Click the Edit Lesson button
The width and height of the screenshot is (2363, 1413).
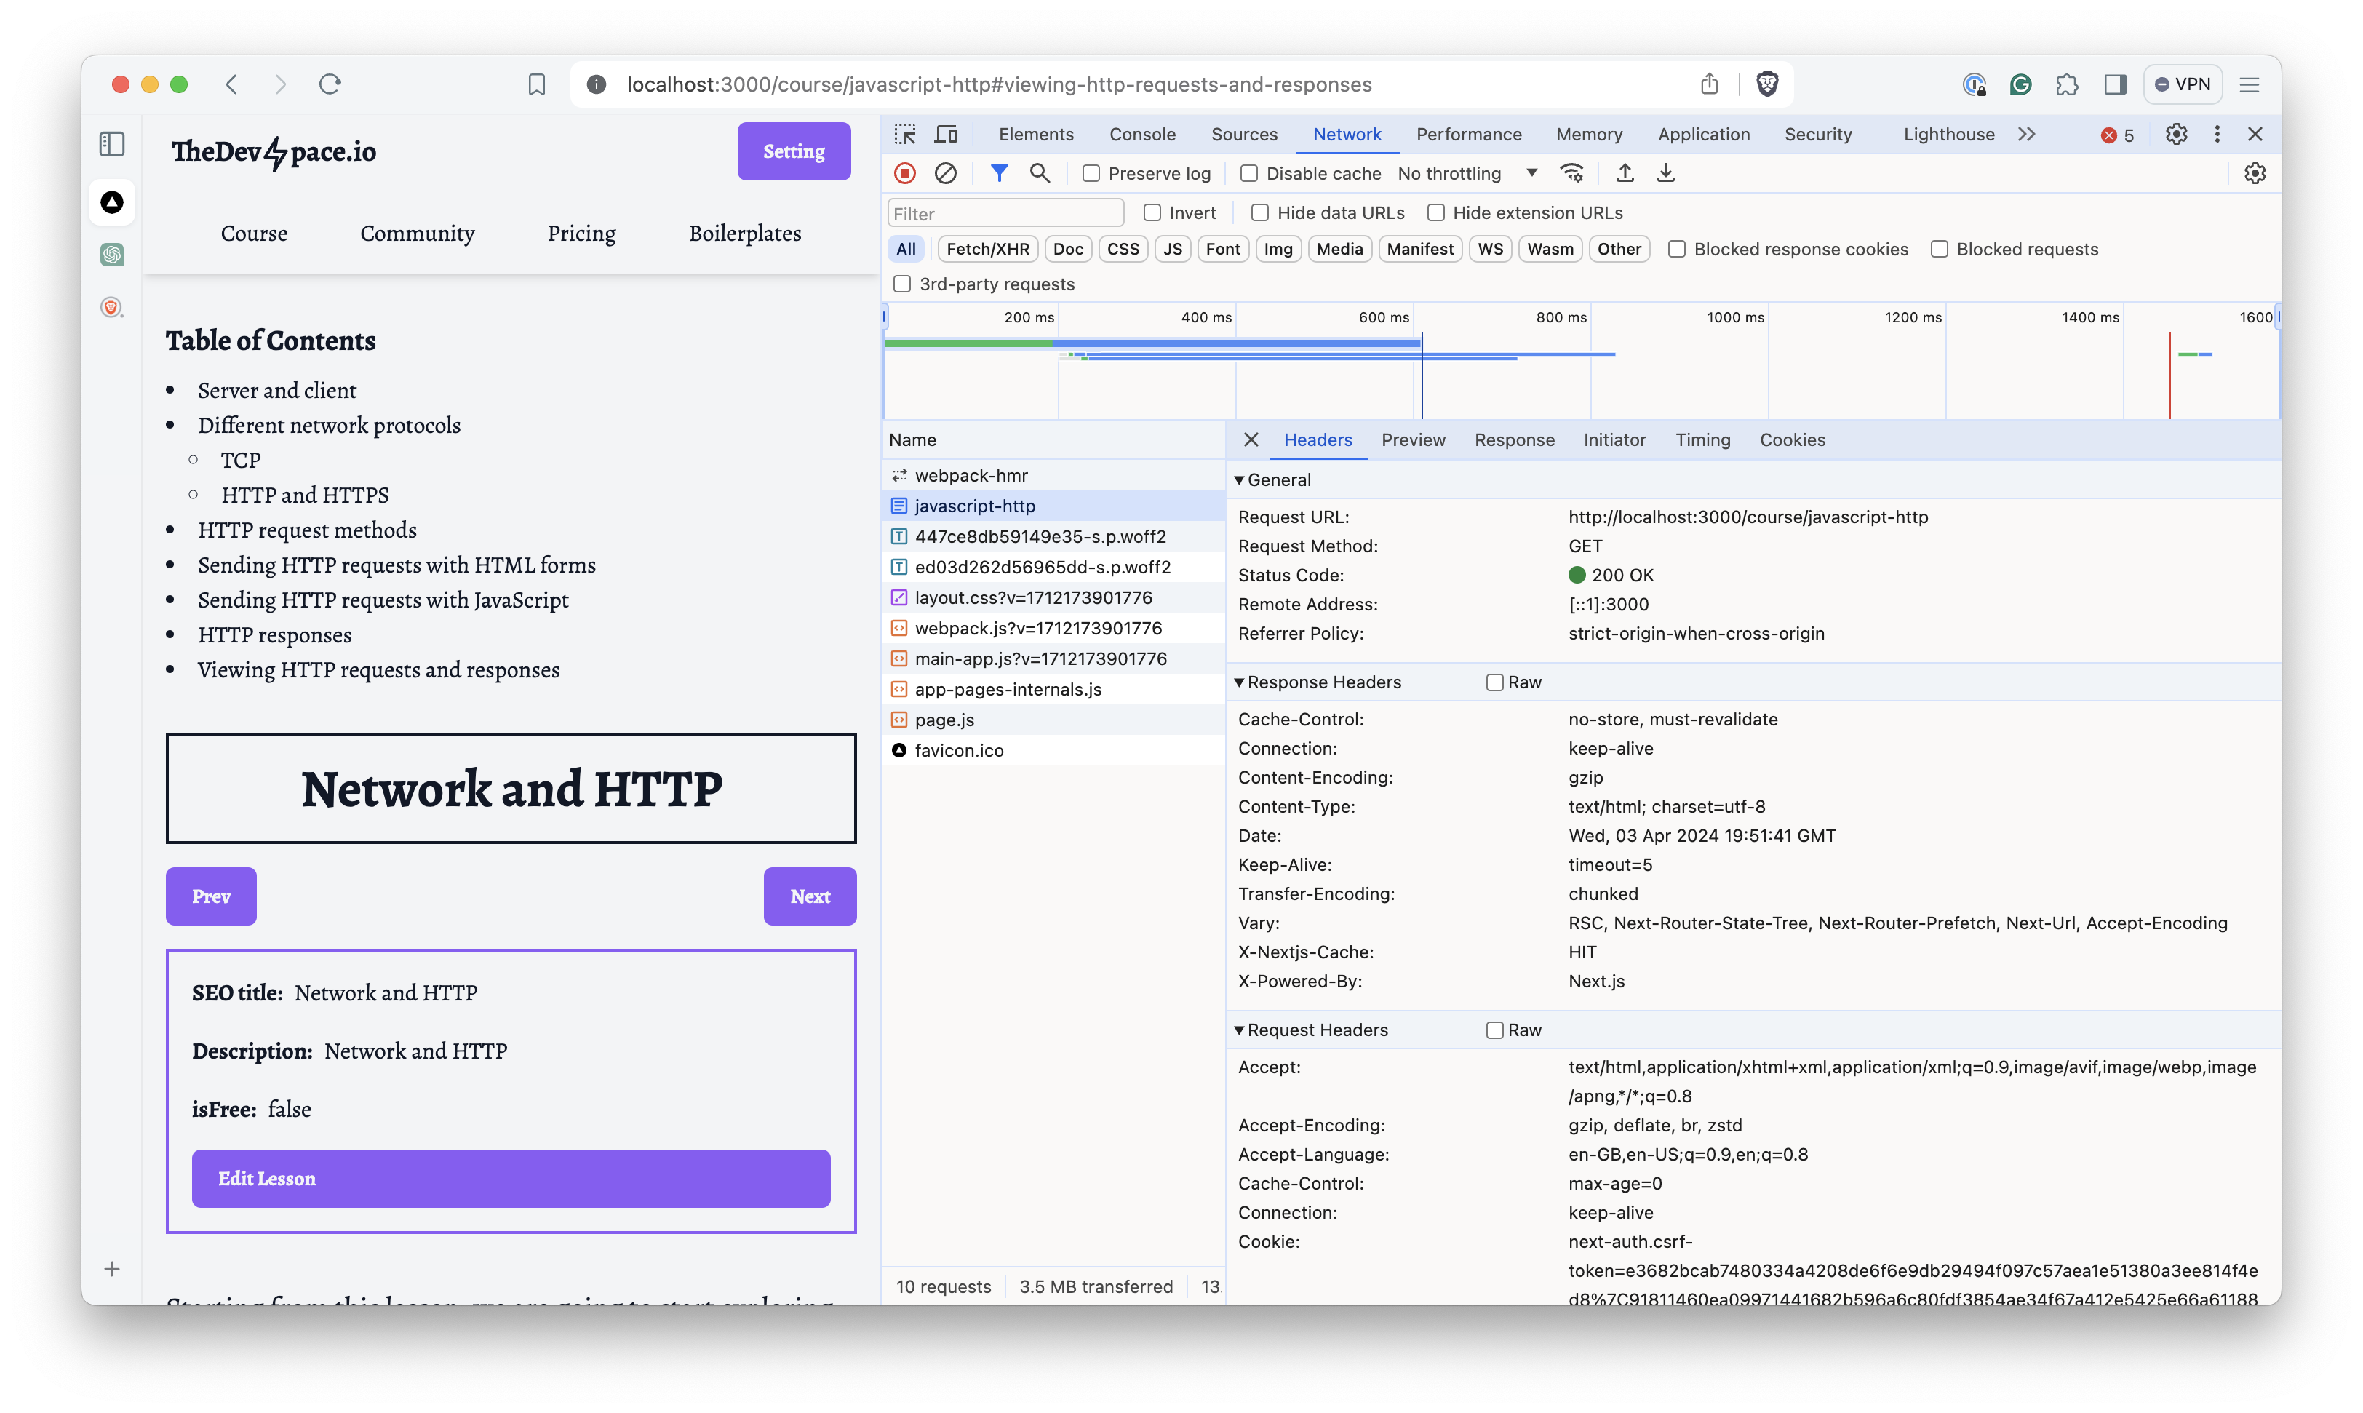[x=510, y=1179]
